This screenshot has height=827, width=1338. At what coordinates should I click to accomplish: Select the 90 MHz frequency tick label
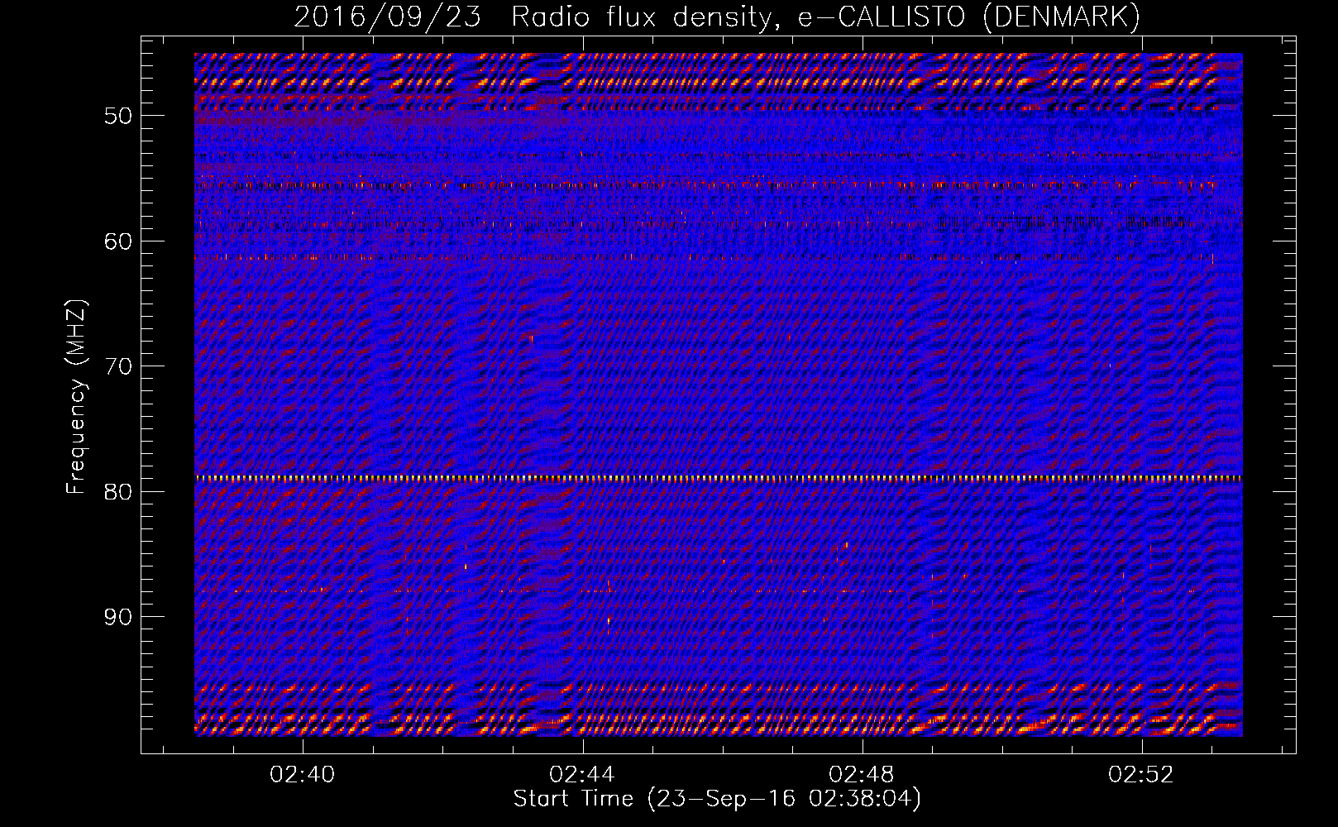pyautogui.click(x=118, y=617)
